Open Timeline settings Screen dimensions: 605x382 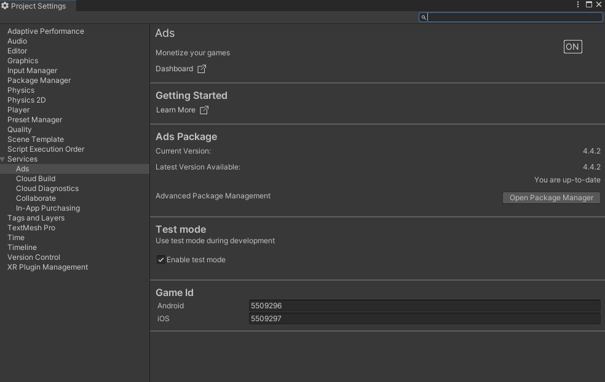tap(22, 248)
